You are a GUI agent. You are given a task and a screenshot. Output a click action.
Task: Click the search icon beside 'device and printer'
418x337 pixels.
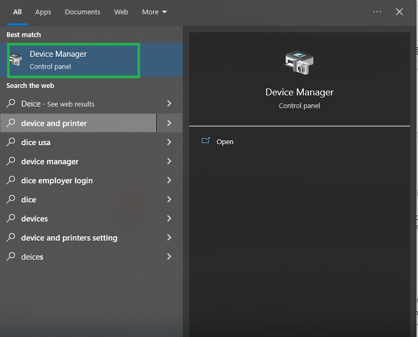pyautogui.click(x=11, y=123)
